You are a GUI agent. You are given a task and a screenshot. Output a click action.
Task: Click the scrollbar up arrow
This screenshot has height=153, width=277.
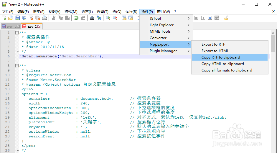pos(273,33)
